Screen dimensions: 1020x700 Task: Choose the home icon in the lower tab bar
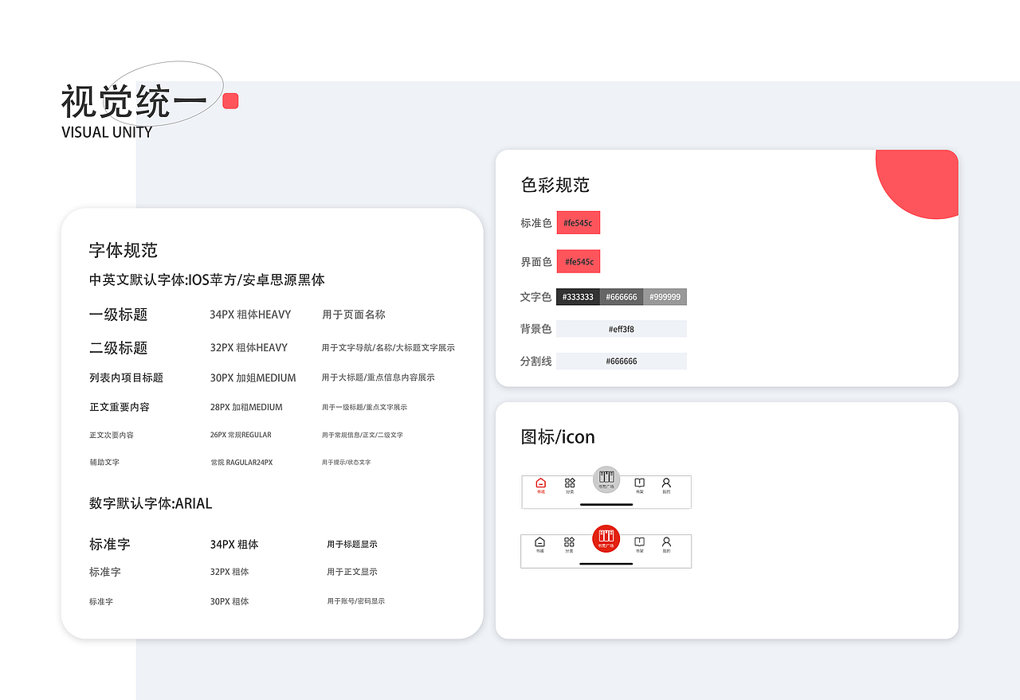[540, 541]
